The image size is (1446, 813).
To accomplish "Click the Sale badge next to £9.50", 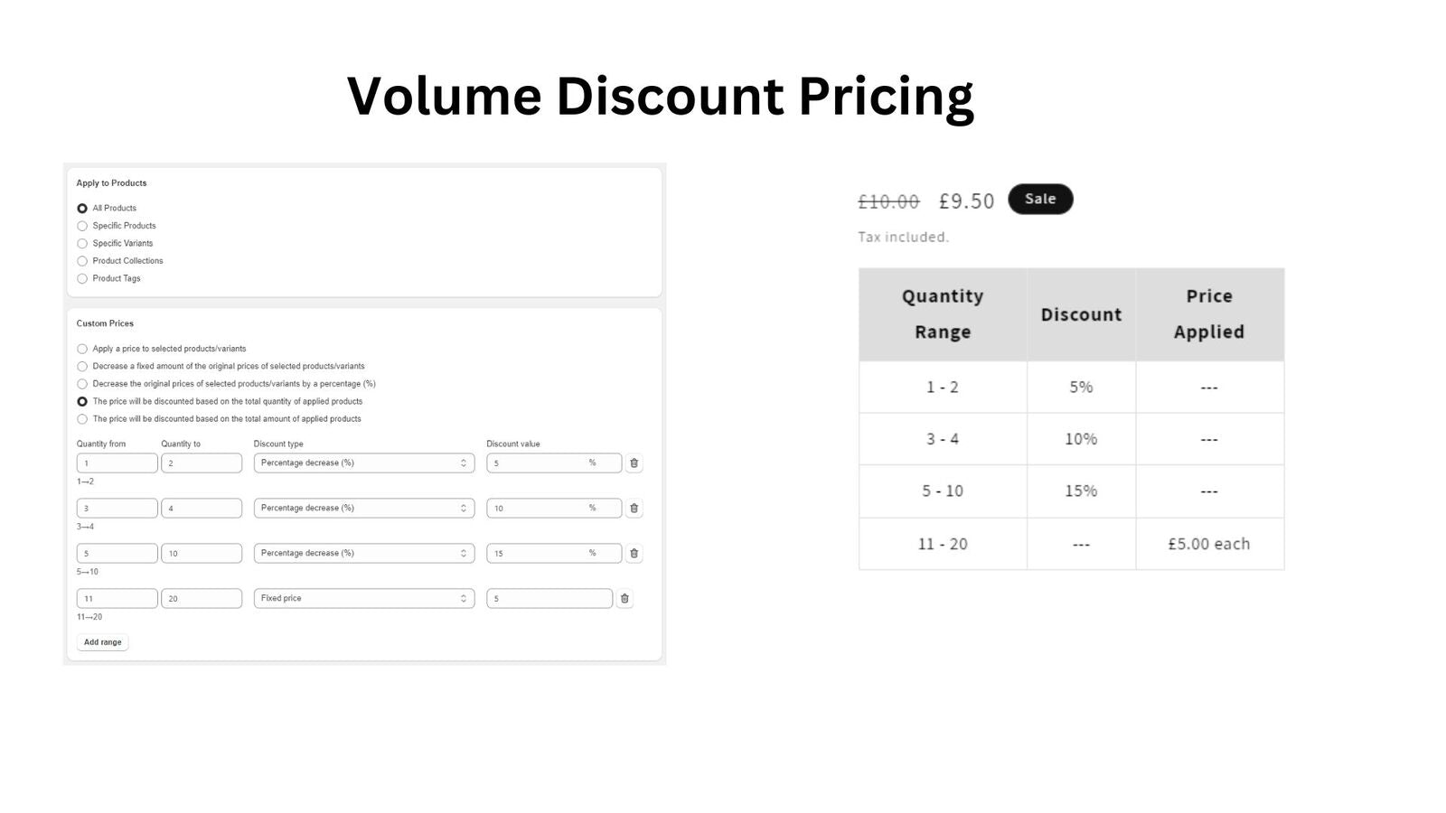I will (x=1040, y=199).
